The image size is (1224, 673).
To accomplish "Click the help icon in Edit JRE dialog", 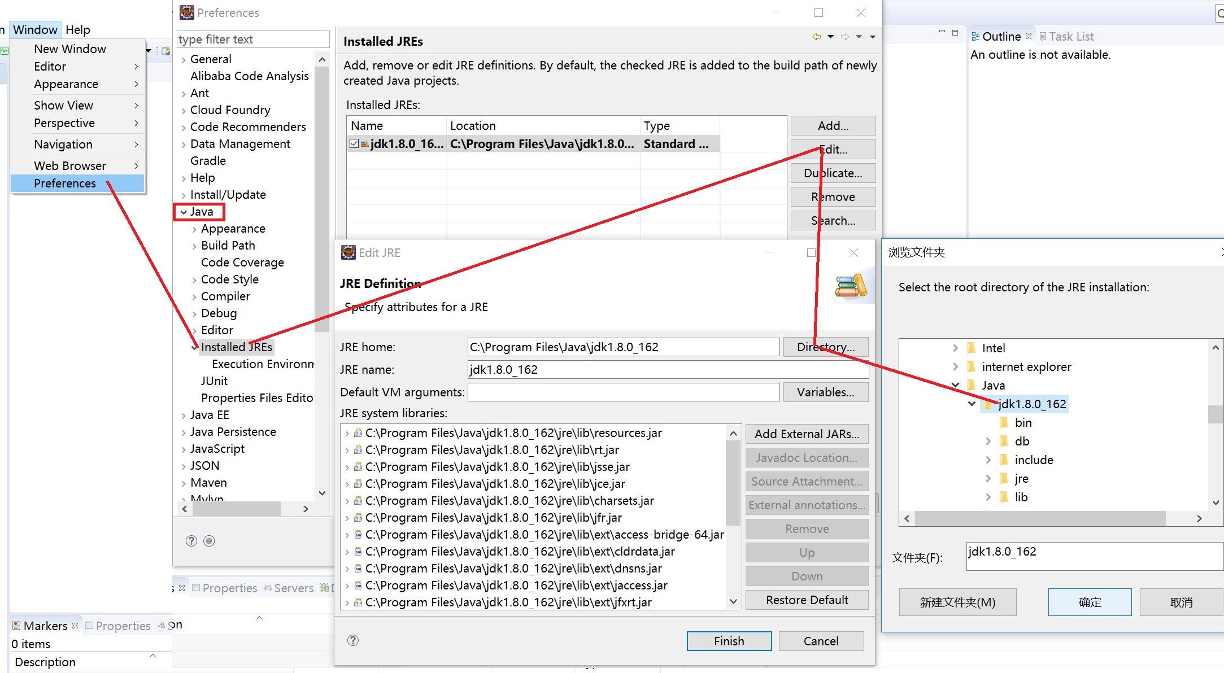I will point(353,640).
